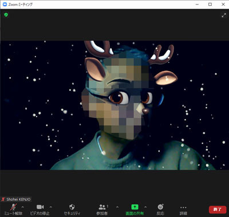The width and height of the screenshot is (229, 217).
Task: Stop video with the camera icon
Action: tap(40, 207)
